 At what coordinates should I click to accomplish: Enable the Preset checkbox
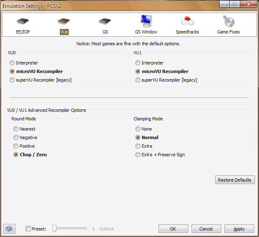click(x=28, y=229)
